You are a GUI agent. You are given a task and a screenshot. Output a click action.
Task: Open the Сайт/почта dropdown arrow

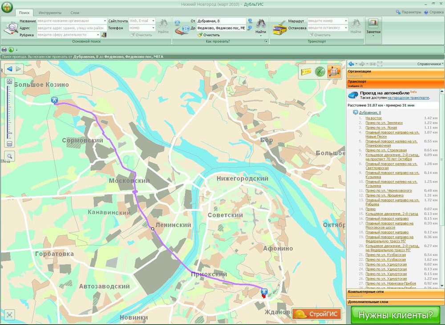point(153,21)
